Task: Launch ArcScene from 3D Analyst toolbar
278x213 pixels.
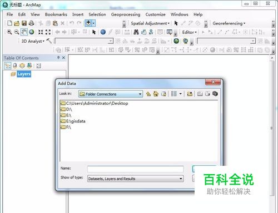Action: click(x=176, y=41)
